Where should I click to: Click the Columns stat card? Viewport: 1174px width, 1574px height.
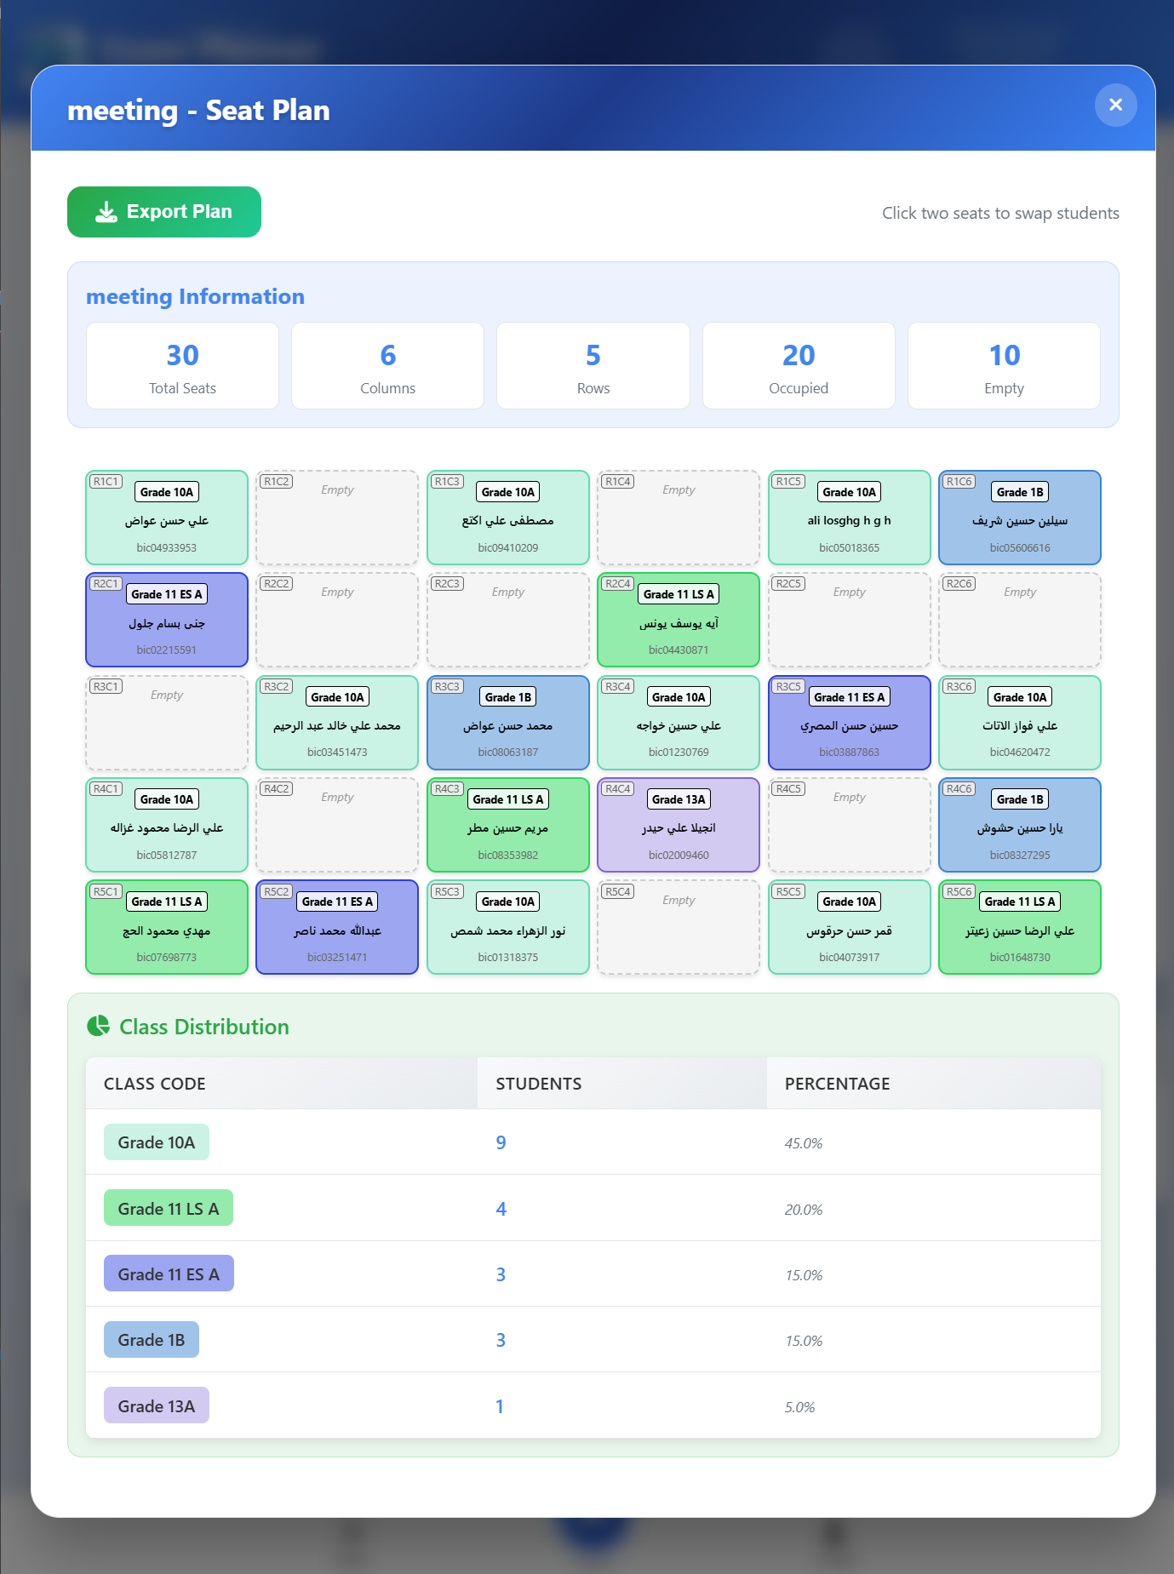click(387, 366)
